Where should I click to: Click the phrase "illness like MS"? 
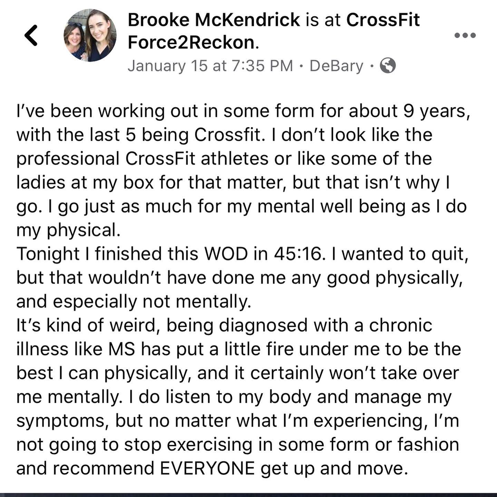coord(75,349)
